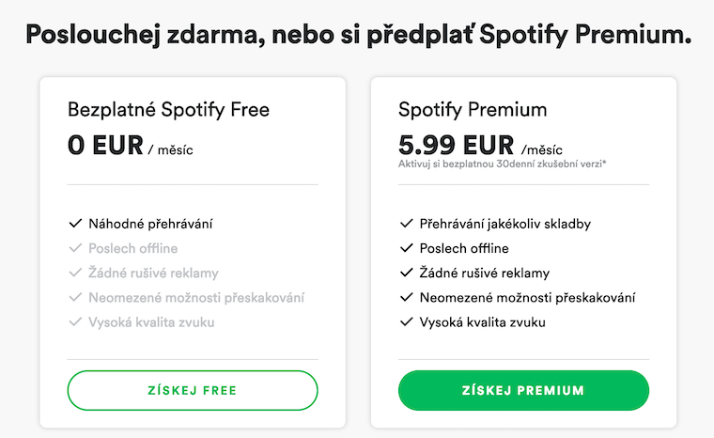Click checkmark beside Náhodné přehrávání
Image resolution: width=714 pixels, height=438 pixels.
[x=75, y=224]
